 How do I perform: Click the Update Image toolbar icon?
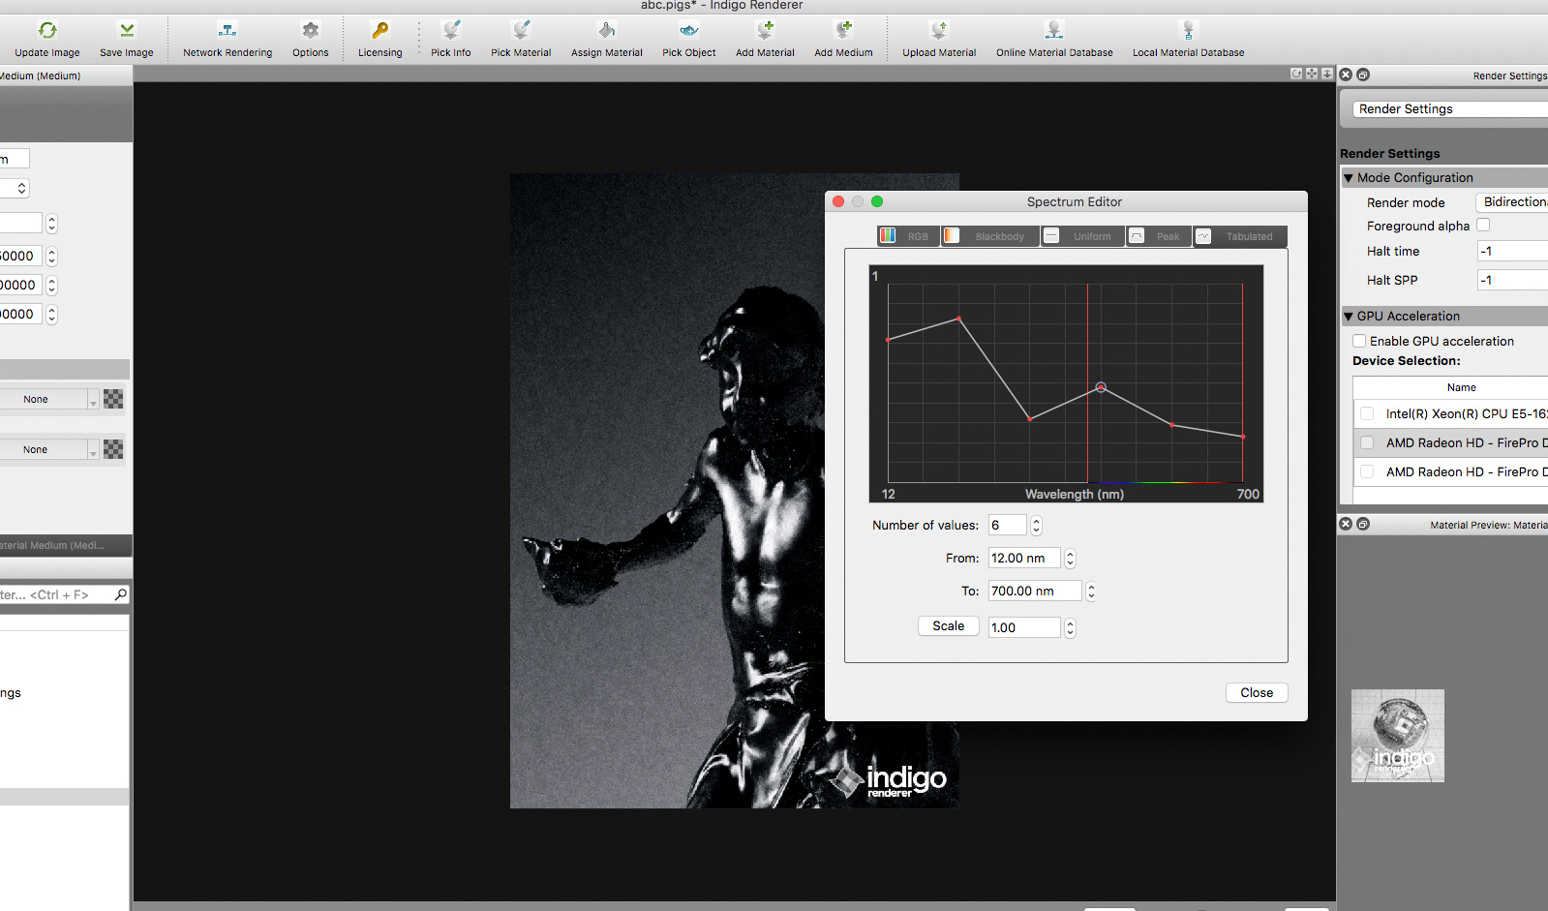point(46,31)
